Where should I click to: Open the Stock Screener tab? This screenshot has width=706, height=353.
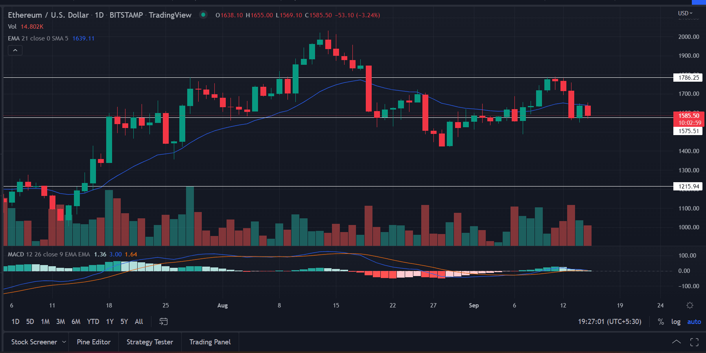(x=34, y=342)
